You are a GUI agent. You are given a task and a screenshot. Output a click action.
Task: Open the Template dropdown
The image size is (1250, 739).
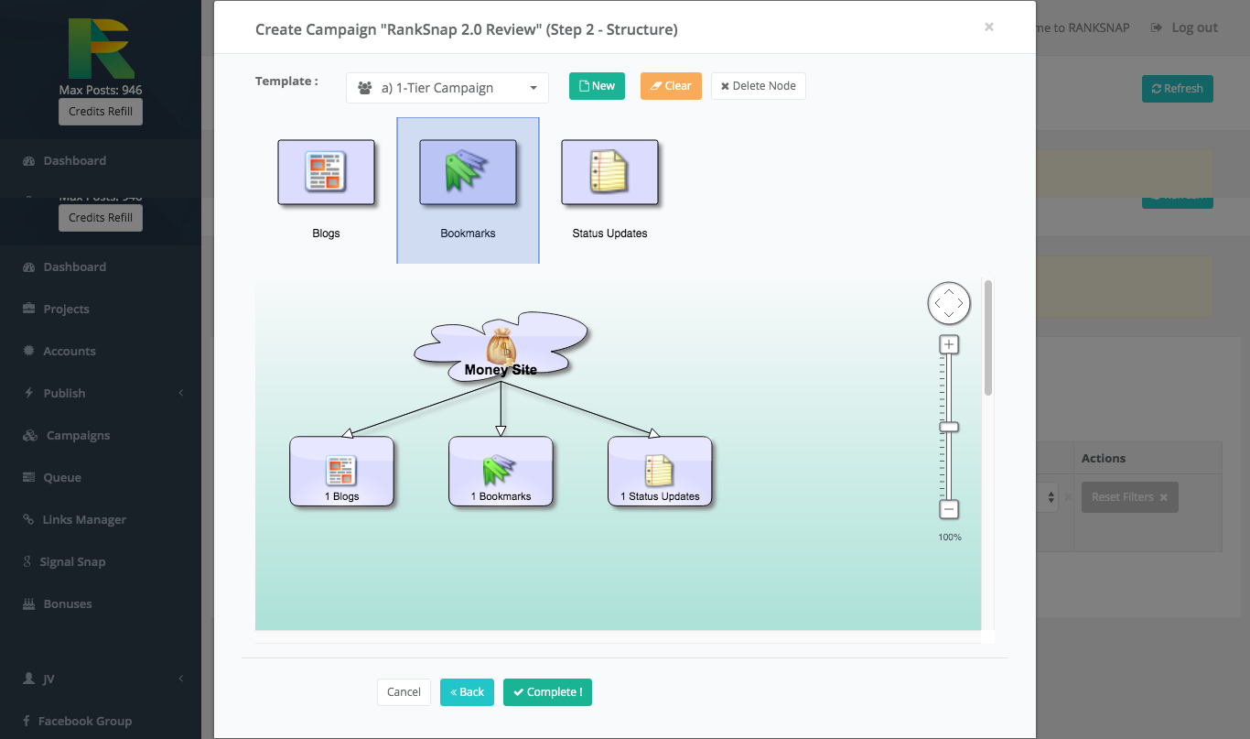(x=447, y=88)
